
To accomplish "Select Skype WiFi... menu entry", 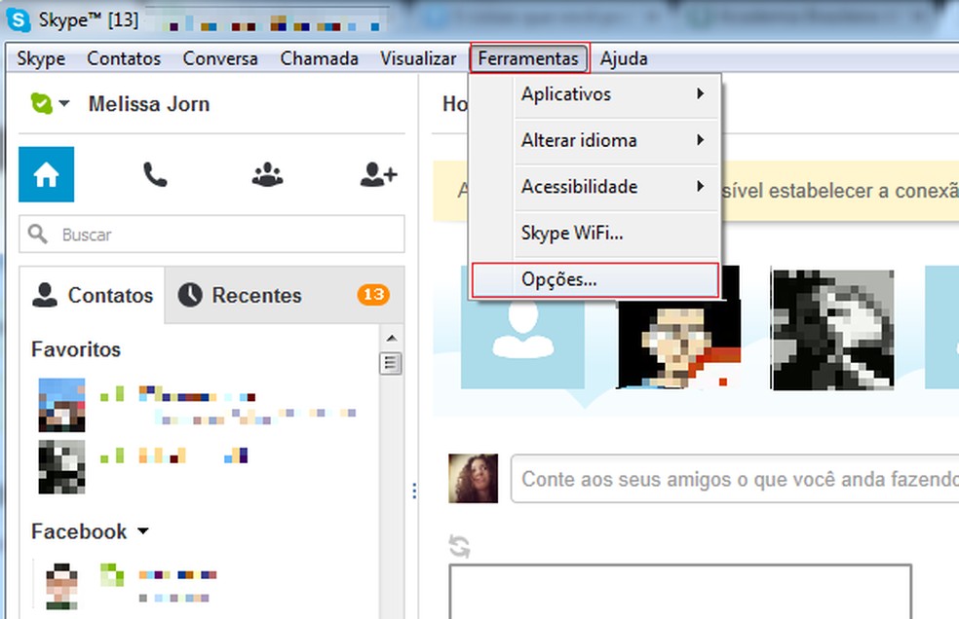I will pos(617,233).
